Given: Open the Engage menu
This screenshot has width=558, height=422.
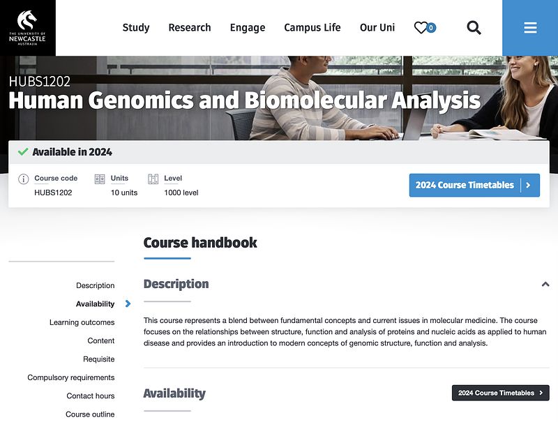Looking at the screenshot, I should coord(248,28).
